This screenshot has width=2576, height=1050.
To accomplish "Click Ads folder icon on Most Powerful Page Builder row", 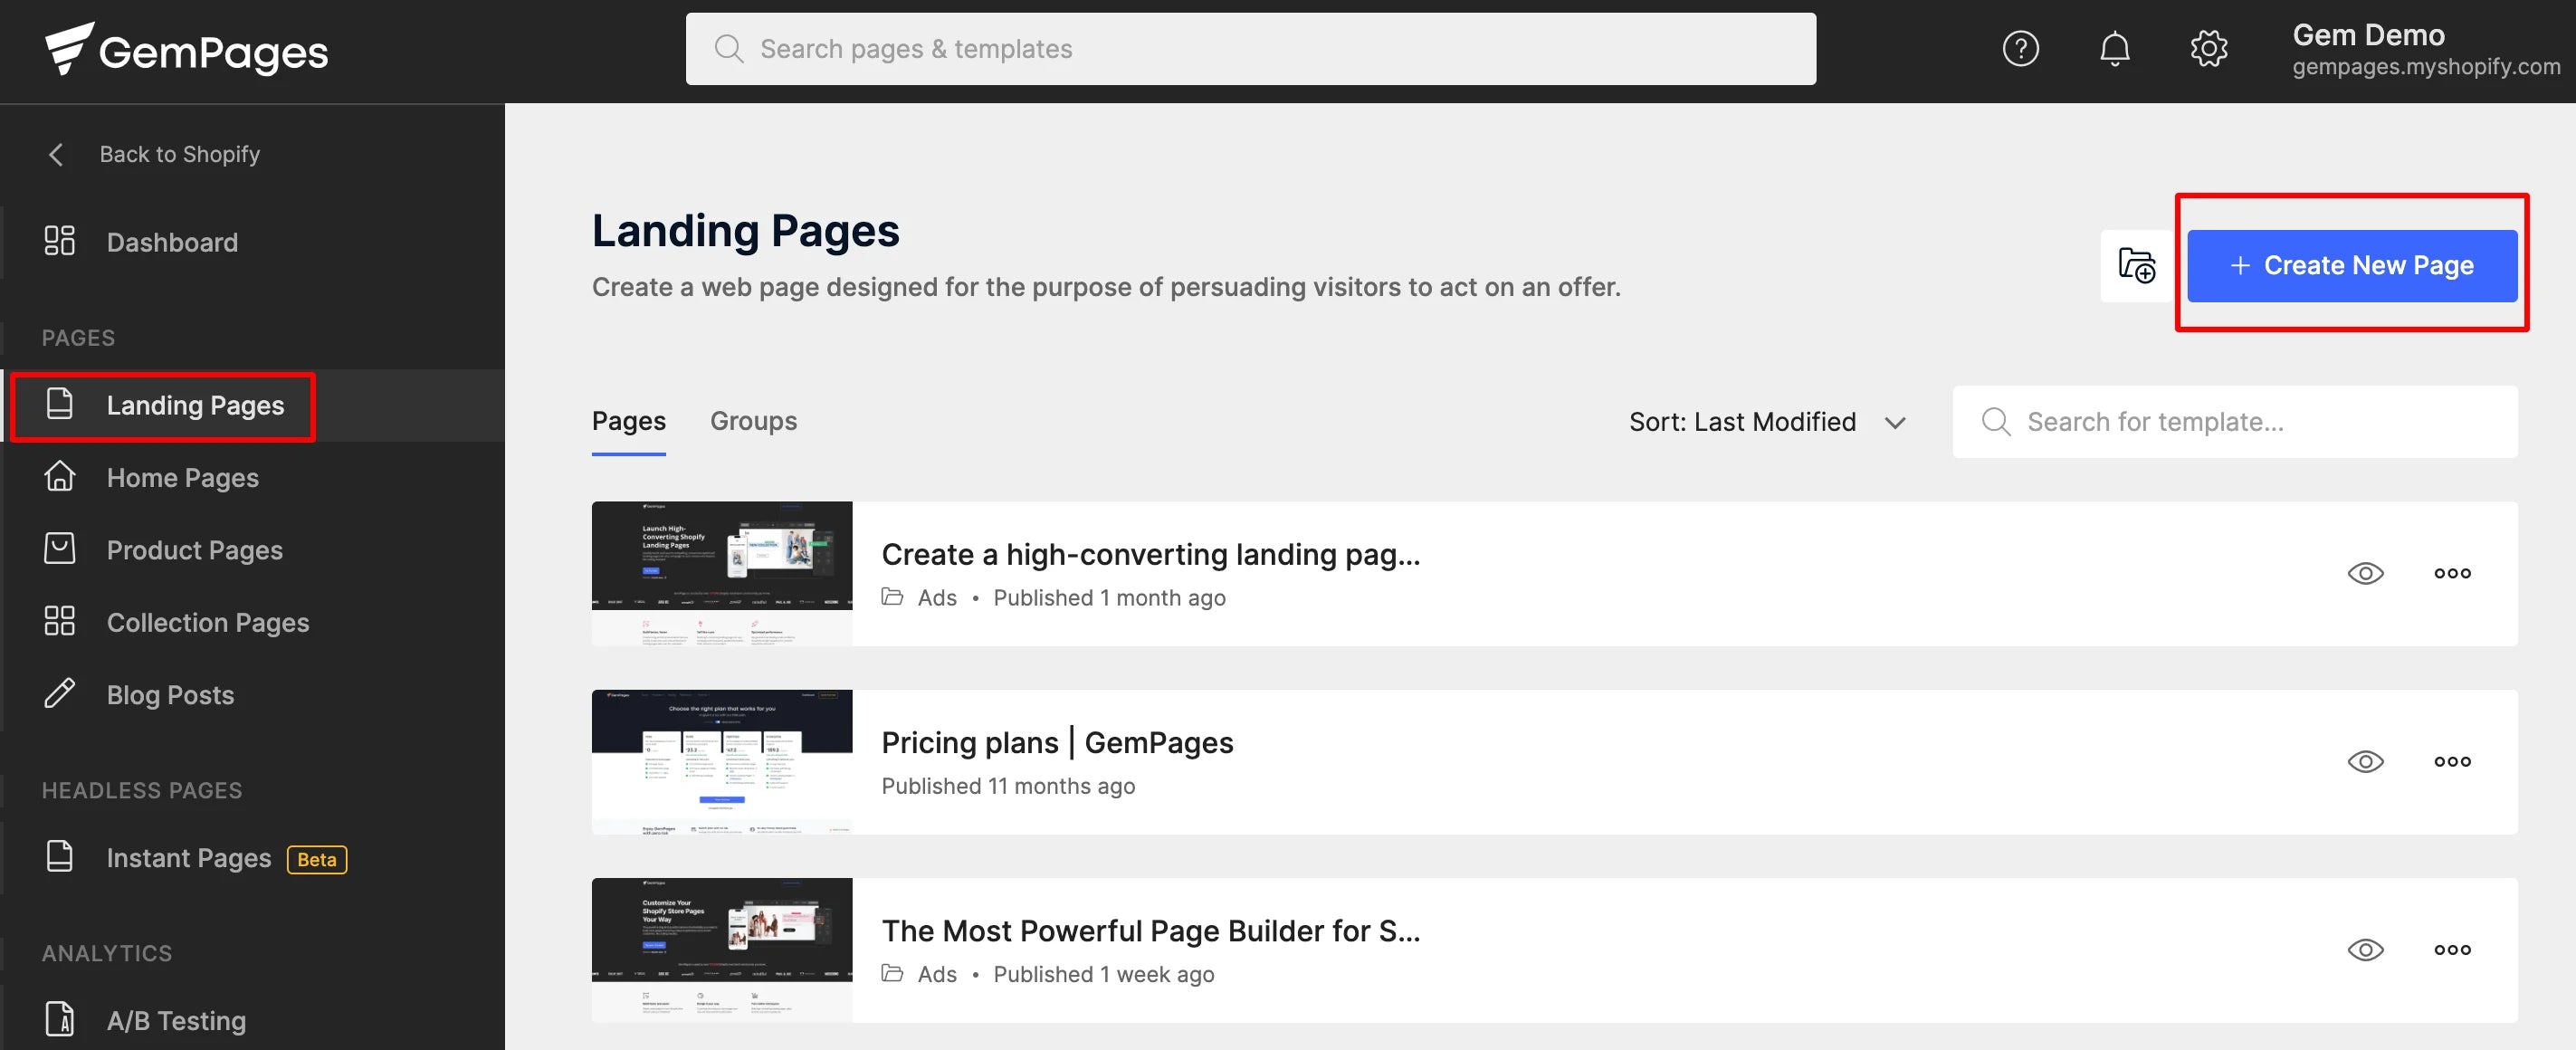I will 892,973.
